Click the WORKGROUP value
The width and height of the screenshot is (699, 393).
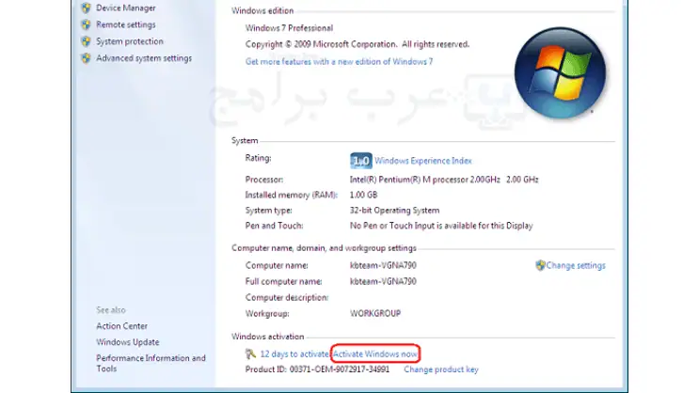point(375,314)
